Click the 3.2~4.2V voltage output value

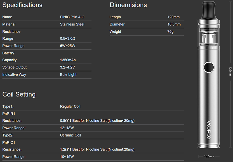(x=67, y=67)
